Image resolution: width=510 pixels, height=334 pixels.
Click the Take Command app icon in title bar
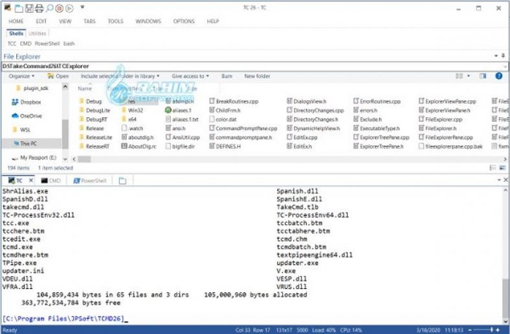8,8
